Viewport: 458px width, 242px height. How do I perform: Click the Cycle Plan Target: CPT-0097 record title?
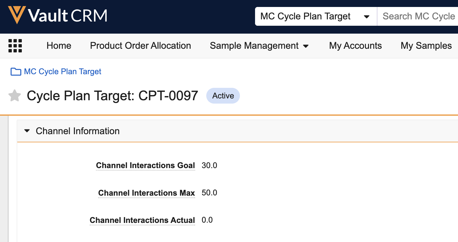click(112, 96)
